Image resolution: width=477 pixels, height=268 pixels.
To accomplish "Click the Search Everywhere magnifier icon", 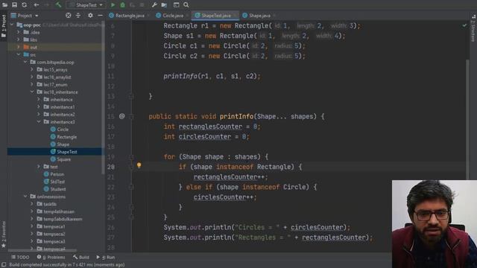I will (186, 5).
